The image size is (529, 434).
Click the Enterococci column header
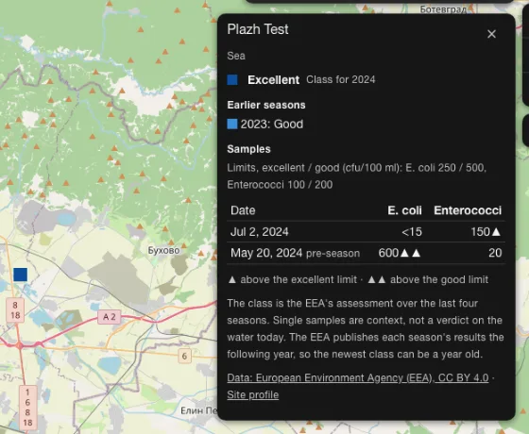click(468, 210)
